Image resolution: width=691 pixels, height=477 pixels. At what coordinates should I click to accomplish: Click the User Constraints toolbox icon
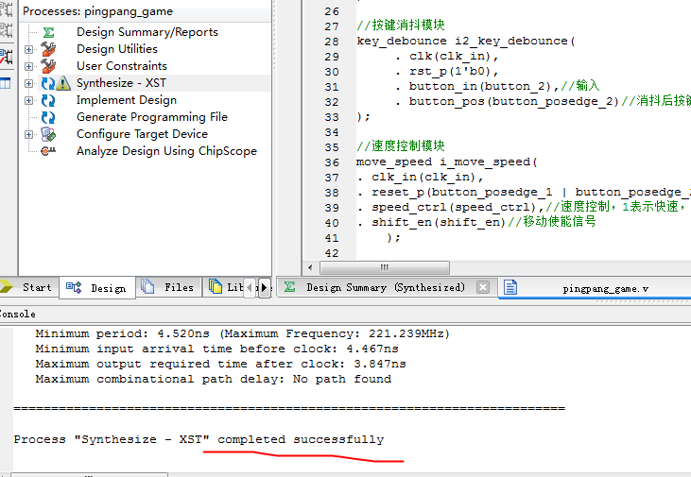pyautogui.click(x=48, y=66)
